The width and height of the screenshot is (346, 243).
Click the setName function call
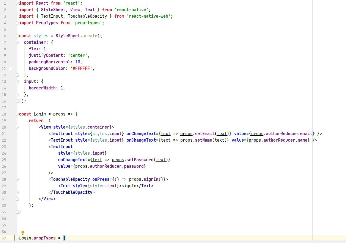203,140
